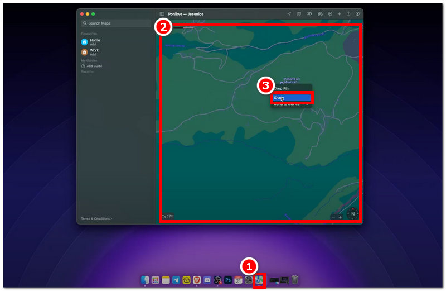Image resolution: width=446 pixels, height=291 pixels.
Task: Zoom out with the minus button
Action: 333,217
